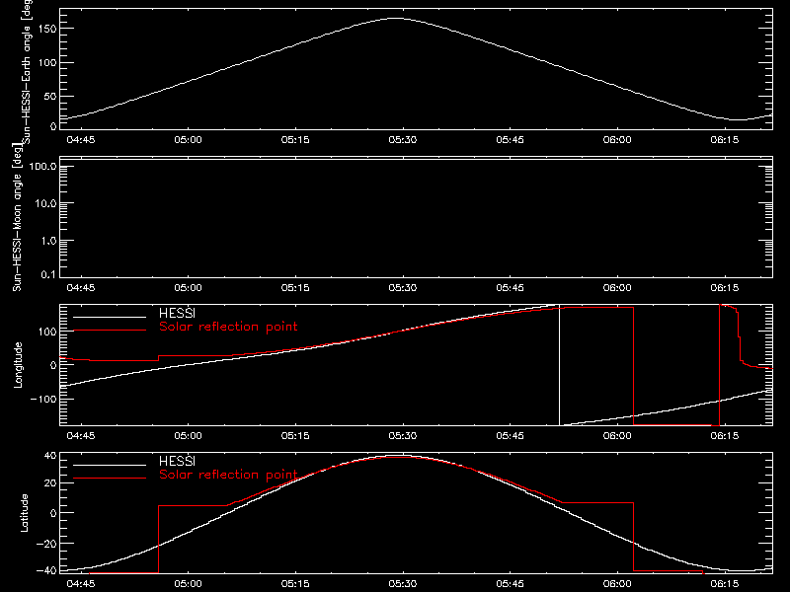
Task: Select the 05:30 time label under Longitude plot
Action: coord(403,435)
